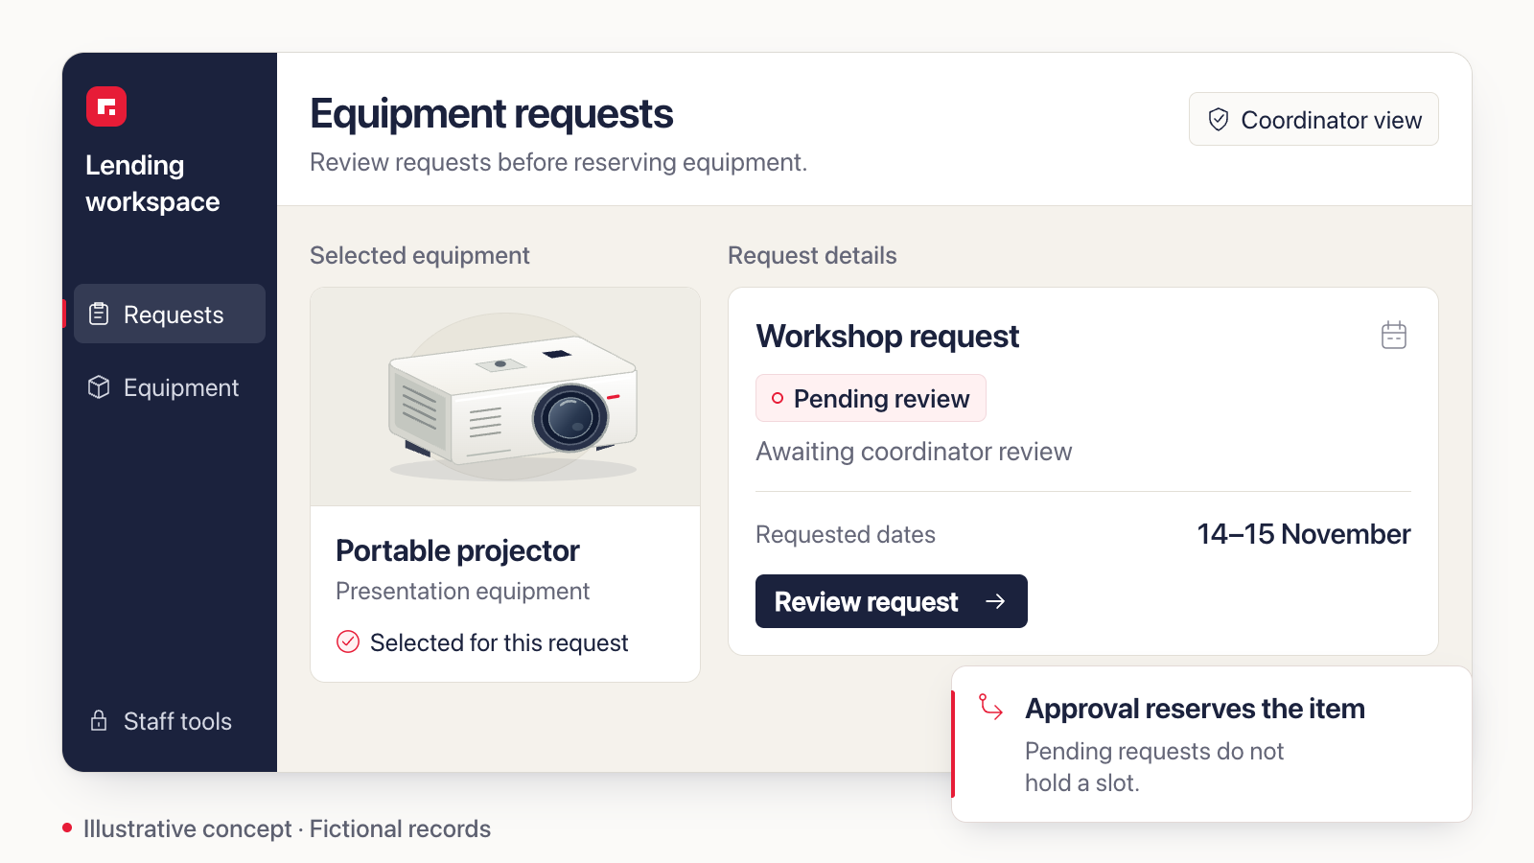Open Staff tools in the sidebar
The width and height of the screenshot is (1534, 863).
170,721
